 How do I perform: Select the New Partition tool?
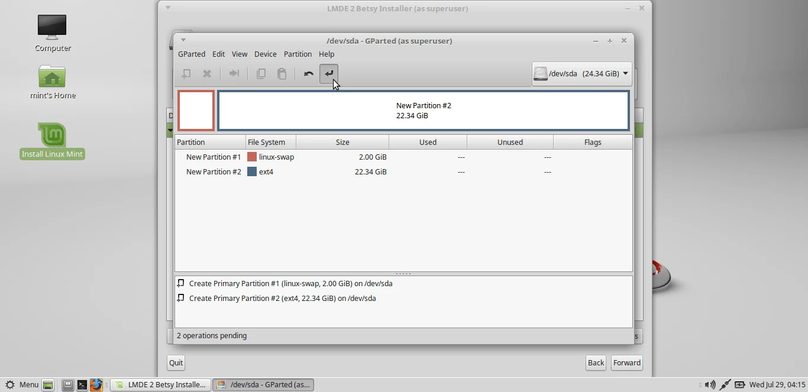[186, 73]
